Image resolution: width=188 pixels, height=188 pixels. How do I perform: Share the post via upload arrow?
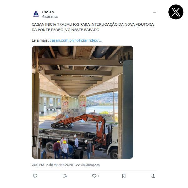(153, 176)
